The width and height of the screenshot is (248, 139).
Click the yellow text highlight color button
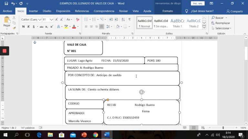(x=66, y=27)
